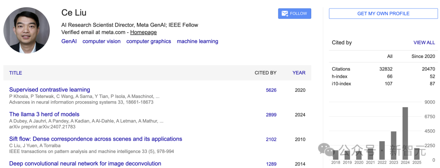Screen dimensions: 440x168
Task: Click the FOLLOW button
Action: pyautogui.click(x=295, y=13)
